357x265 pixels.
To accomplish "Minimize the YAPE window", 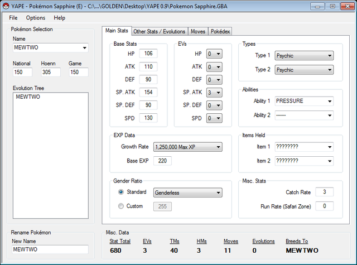I will click(x=317, y=6).
